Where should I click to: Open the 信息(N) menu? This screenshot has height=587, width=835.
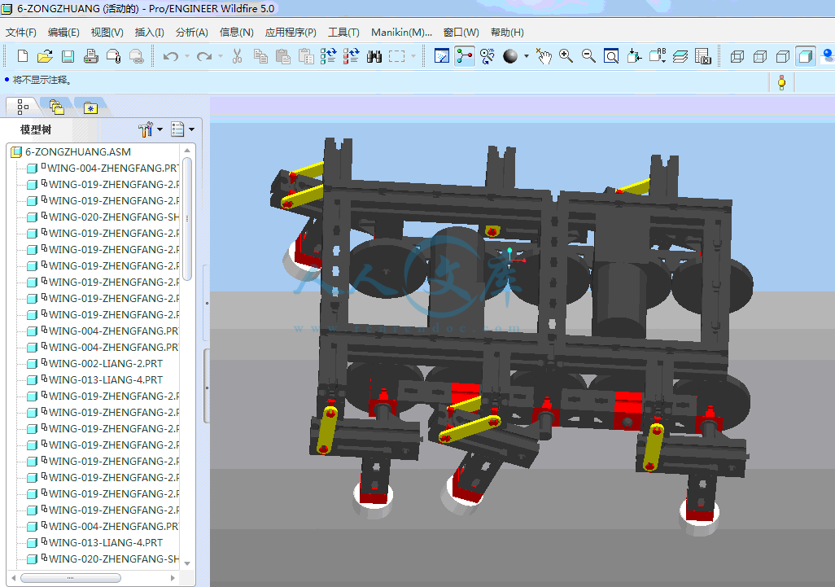click(237, 33)
